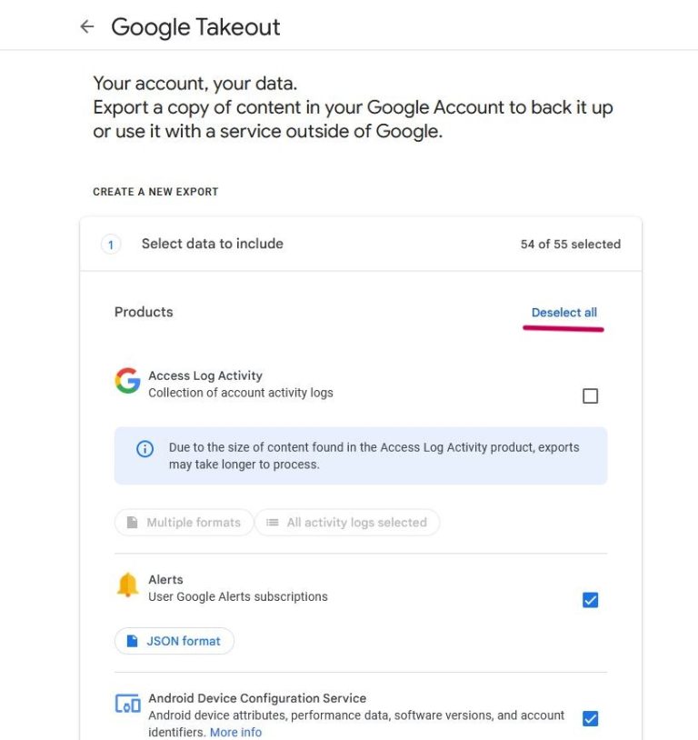
Task: Click the list icon in activity logs button
Action: (273, 523)
